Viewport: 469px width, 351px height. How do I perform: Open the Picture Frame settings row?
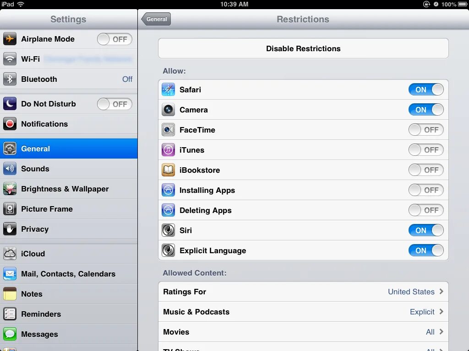(69, 209)
